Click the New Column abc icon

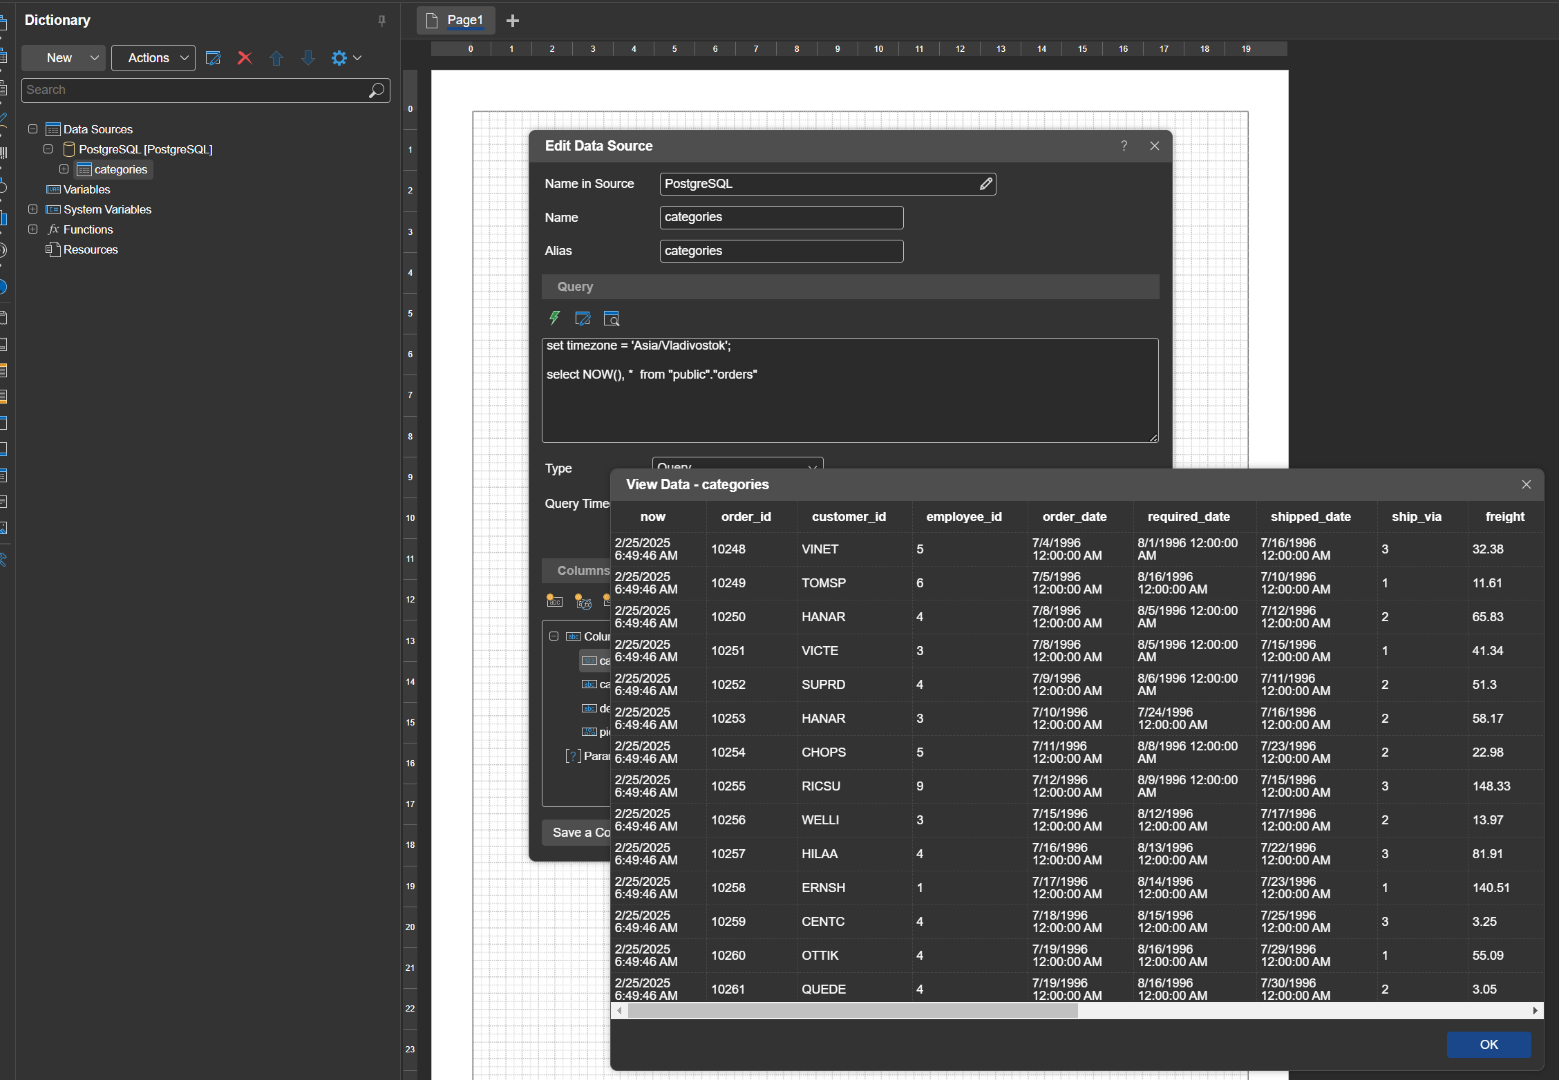pos(554,600)
